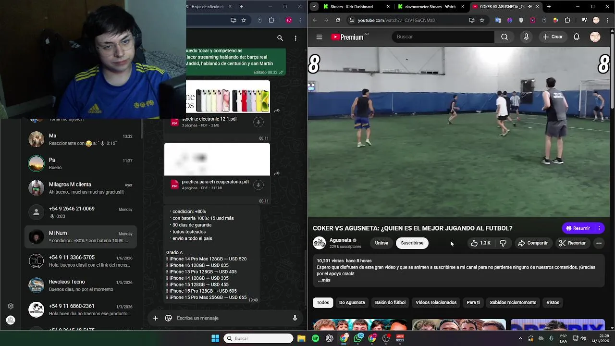This screenshot has height=346, width=615.
Task: Open the Mi Num chat
Action: 81,236
